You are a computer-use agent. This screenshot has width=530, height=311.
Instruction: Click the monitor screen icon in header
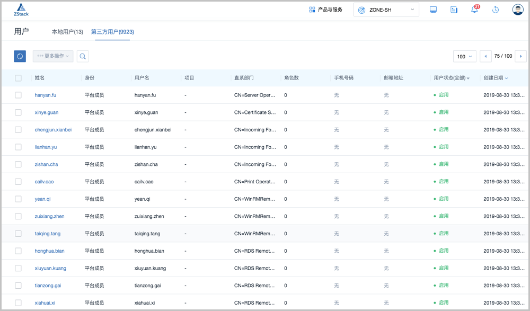[x=433, y=10]
